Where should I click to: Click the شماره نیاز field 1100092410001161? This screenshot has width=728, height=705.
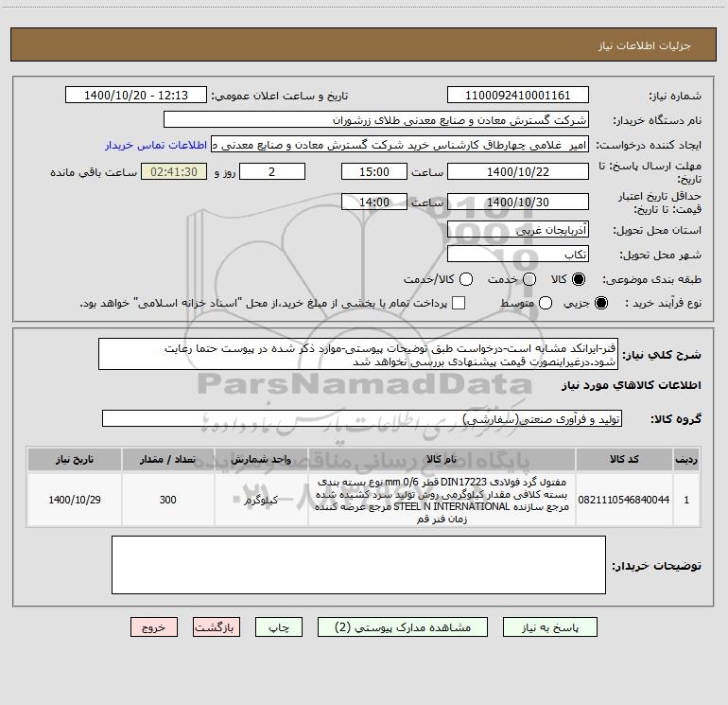tap(518, 96)
